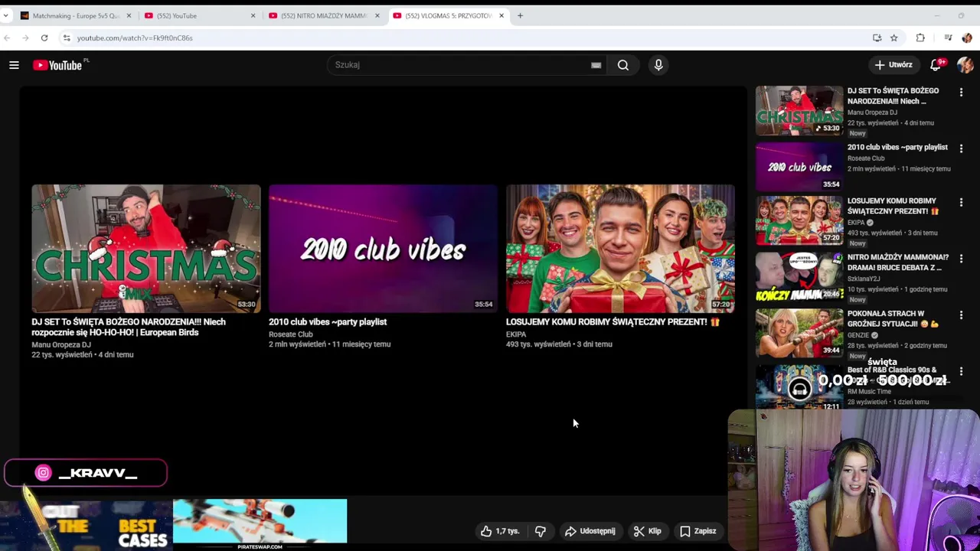
Task: Open a new browser tab
Action: point(520,15)
